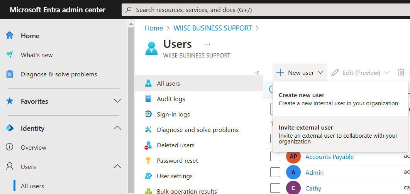Viewport: 410px width, 194px height.
Task: Click the trash delete icon in toolbar
Action: [x=401, y=73]
